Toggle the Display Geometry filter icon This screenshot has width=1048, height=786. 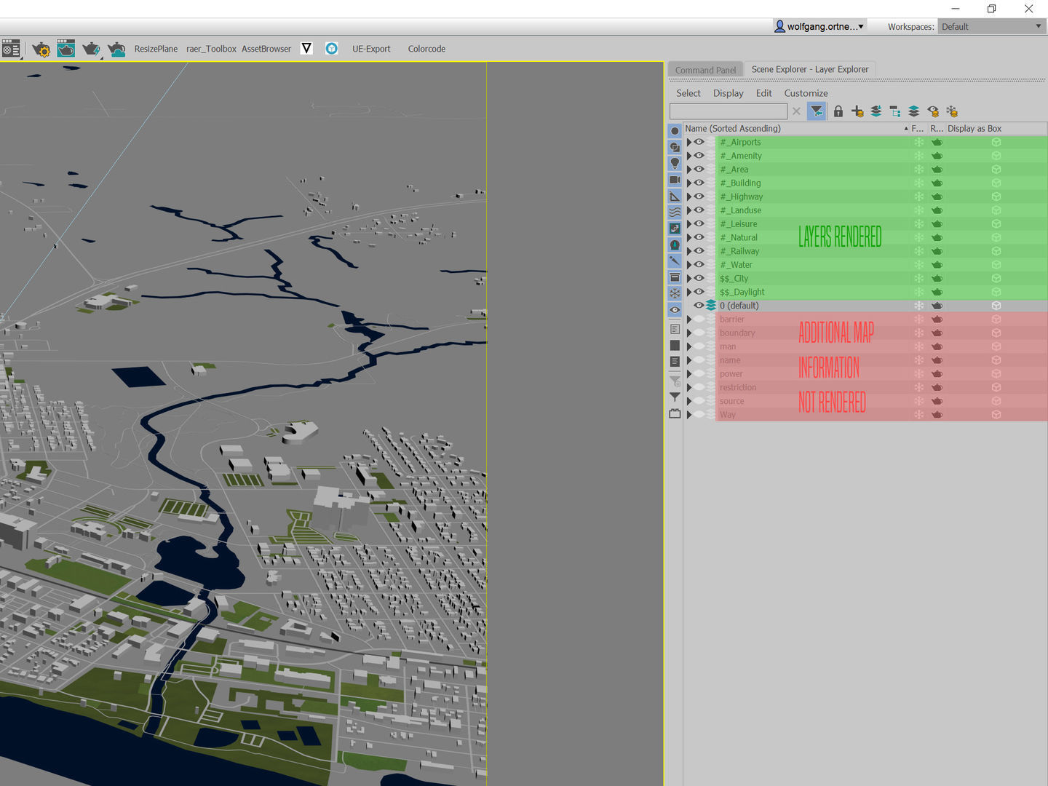click(675, 131)
